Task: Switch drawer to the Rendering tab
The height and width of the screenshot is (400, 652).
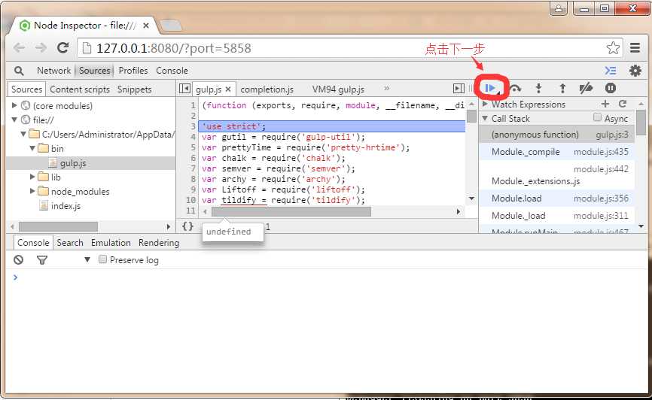Action: 159,243
